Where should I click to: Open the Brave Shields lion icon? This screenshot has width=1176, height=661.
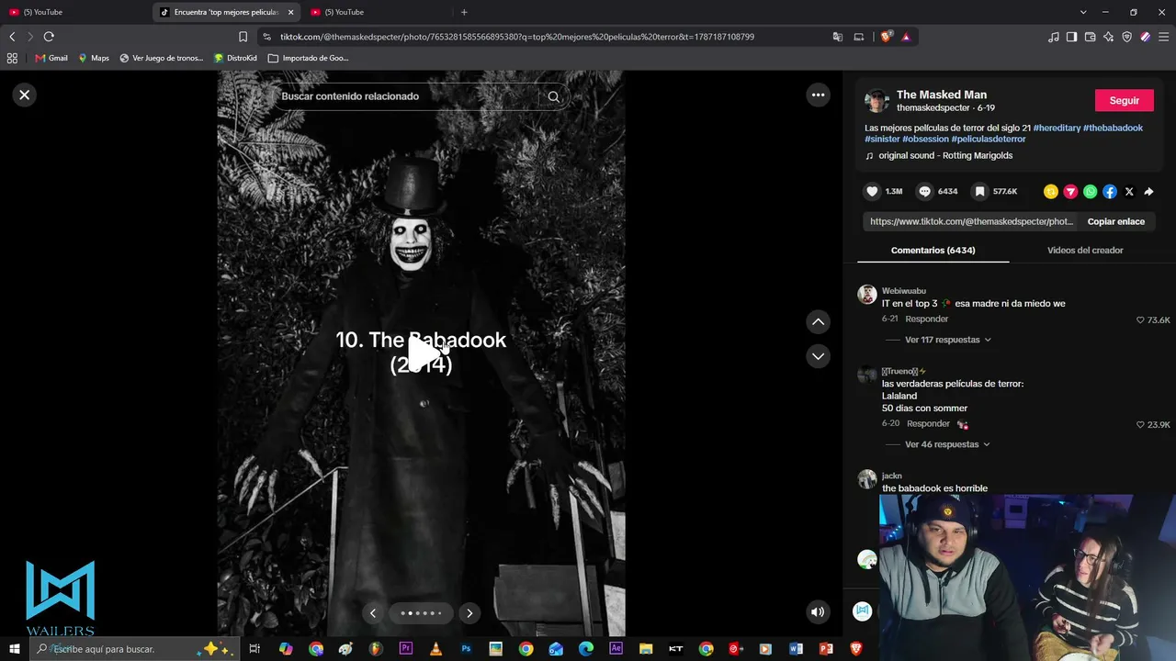[886, 37]
